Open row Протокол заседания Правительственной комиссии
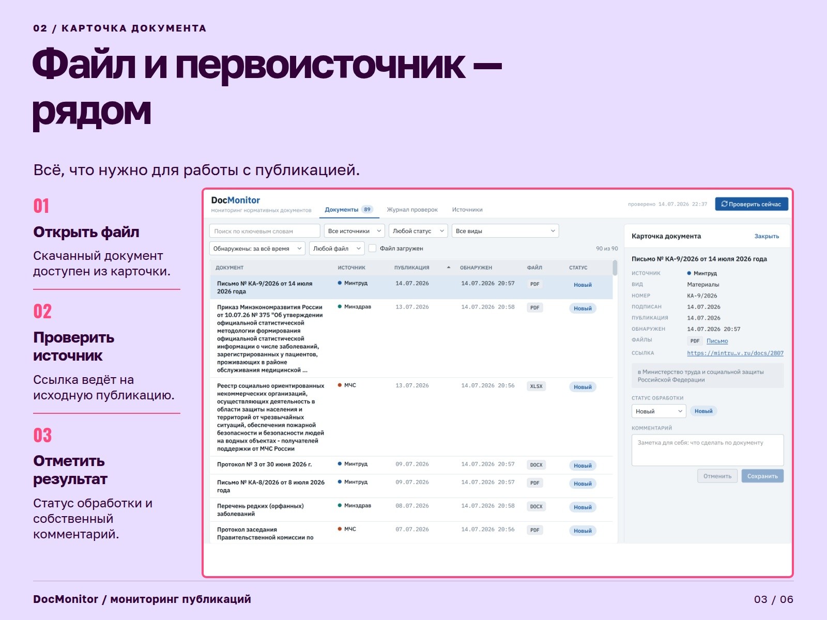This screenshot has height=620, width=827. (x=411, y=533)
